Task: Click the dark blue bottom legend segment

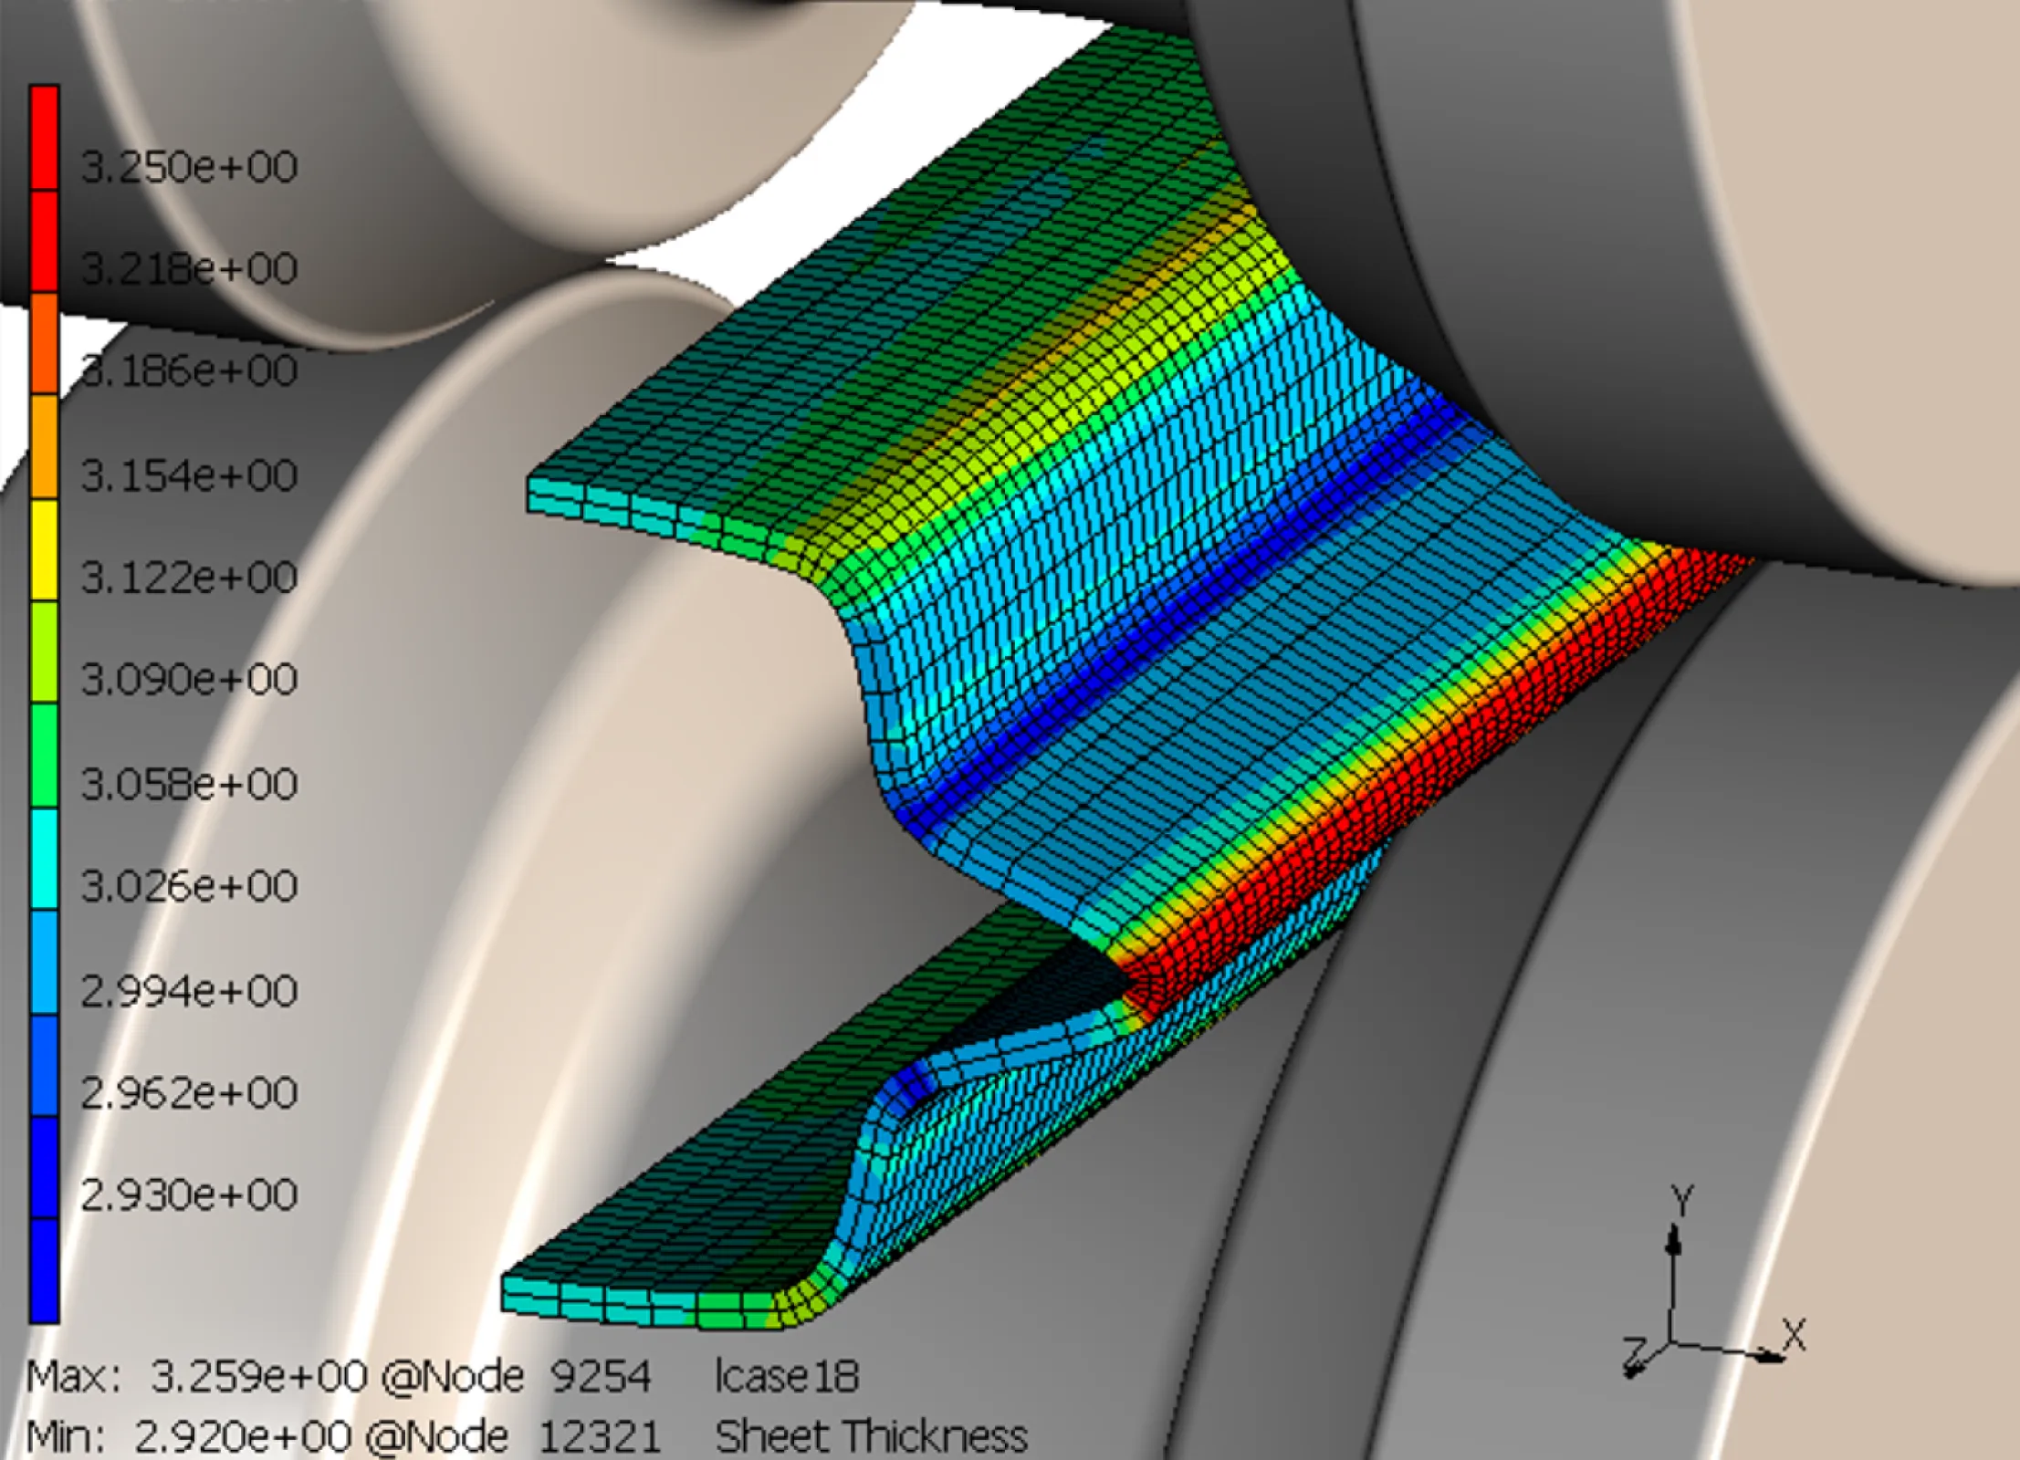Action: [44, 1270]
